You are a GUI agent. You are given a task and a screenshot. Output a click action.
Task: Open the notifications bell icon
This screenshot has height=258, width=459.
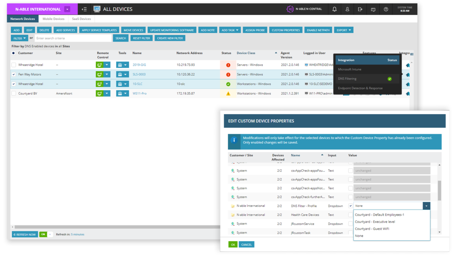coord(335,9)
